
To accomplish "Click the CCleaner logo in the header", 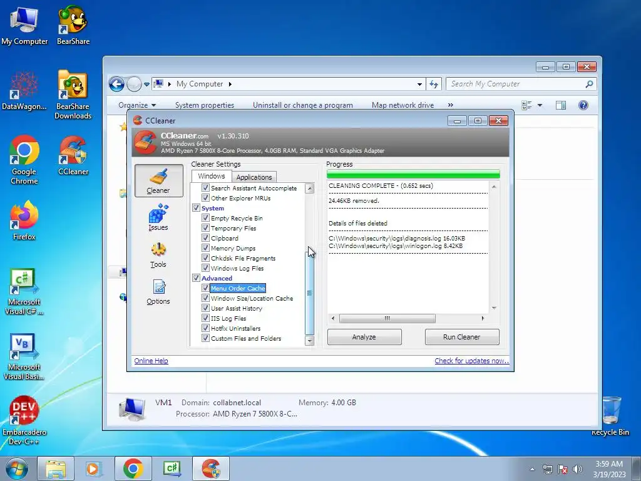I will 145,142.
